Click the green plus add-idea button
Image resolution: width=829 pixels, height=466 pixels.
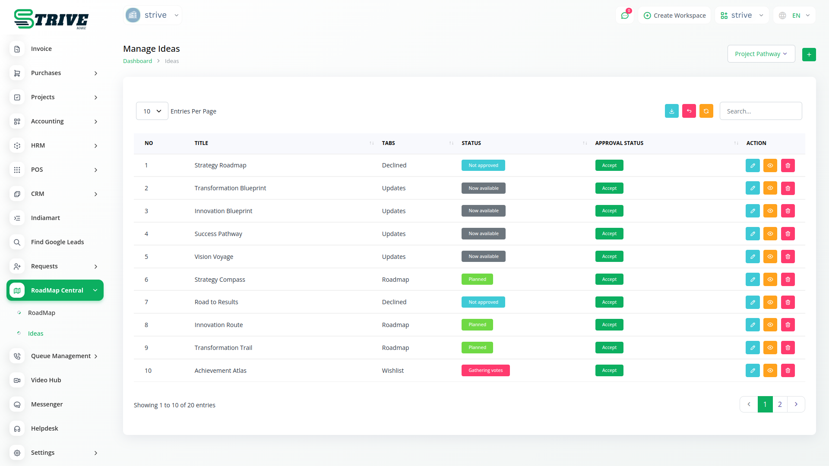pyautogui.click(x=809, y=54)
